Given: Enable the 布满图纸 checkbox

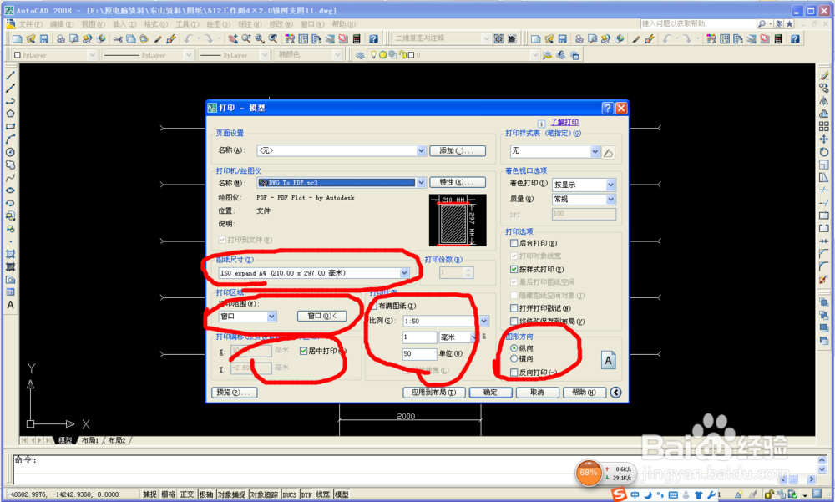Looking at the screenshot, I should (x=373, y=306).
